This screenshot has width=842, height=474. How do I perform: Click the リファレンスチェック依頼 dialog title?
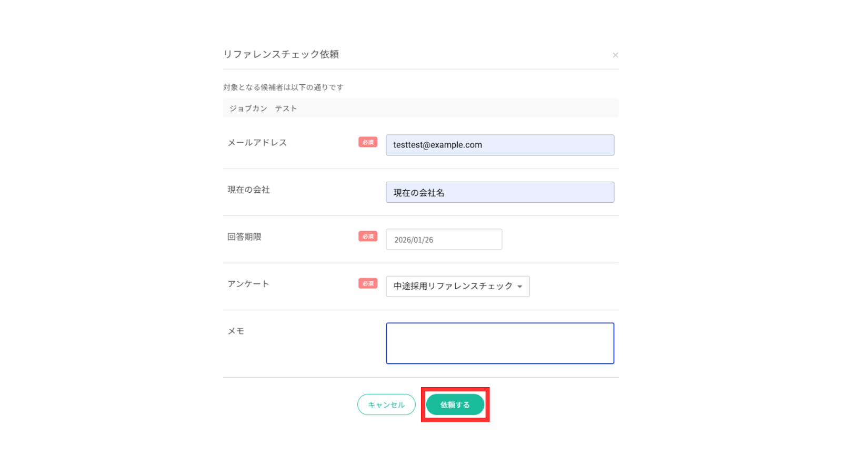tap(281, 54)
